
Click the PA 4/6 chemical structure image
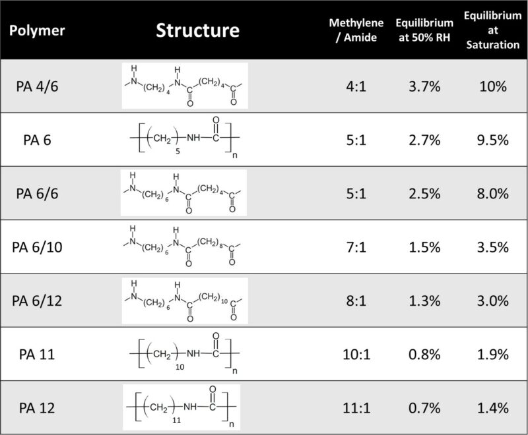[184, 86]
